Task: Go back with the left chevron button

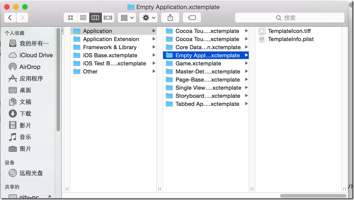Action: (10, 18)
